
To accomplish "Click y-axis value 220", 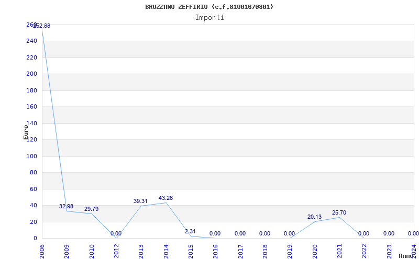I will tap(31, 57).
